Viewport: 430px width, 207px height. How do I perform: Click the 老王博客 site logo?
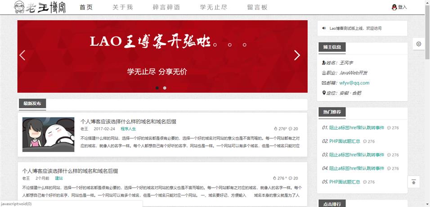[40, 7]
